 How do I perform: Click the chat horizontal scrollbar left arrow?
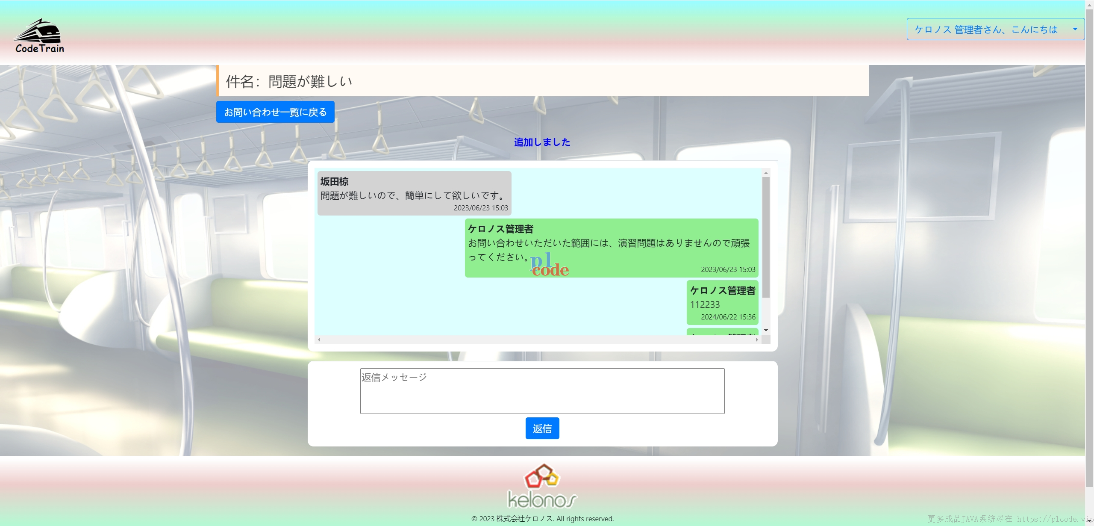pyautogui.click(x=319, y=340)
